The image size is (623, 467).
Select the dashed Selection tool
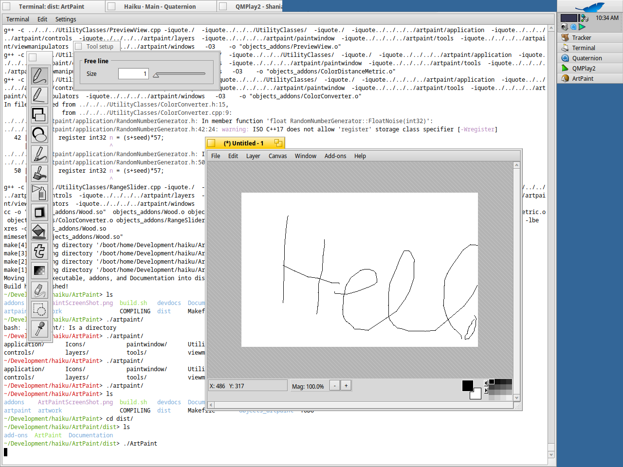click(x=39, y=309)
